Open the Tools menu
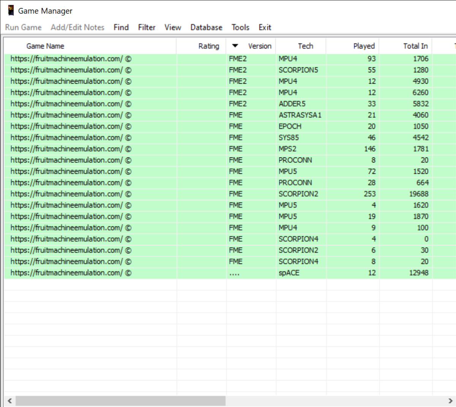This screenshot has height=407, width=456. (x=240, y=27)
